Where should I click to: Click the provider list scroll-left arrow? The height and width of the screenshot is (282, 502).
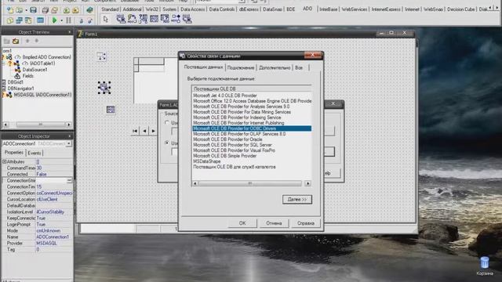click(x=195, y=183)
